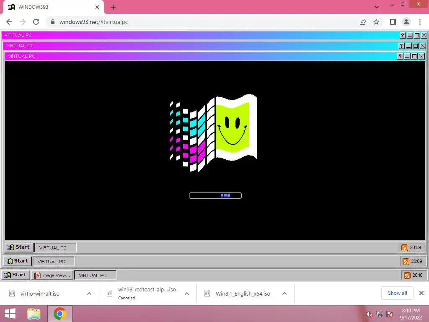Close the WINDOWS93 browser tab
Screen dimensions: 429x322
click(x=97, y=7)
